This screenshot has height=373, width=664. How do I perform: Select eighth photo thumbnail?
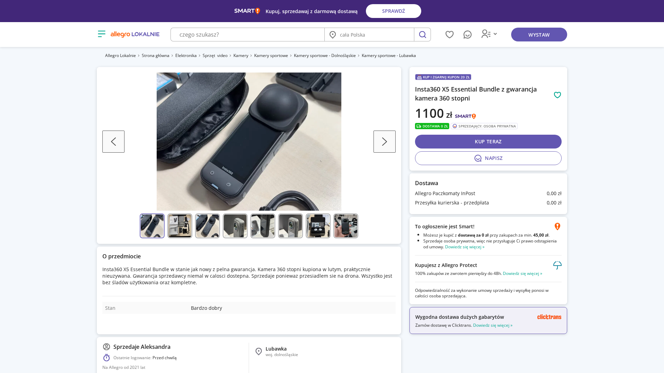pyautogui.click(x=346, y=226)
